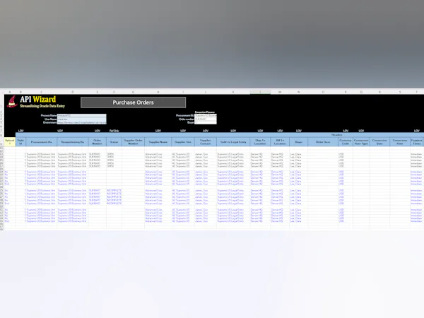Select spreadsheet column S header
Screen dimensions: 424x318
click(400, 92)
